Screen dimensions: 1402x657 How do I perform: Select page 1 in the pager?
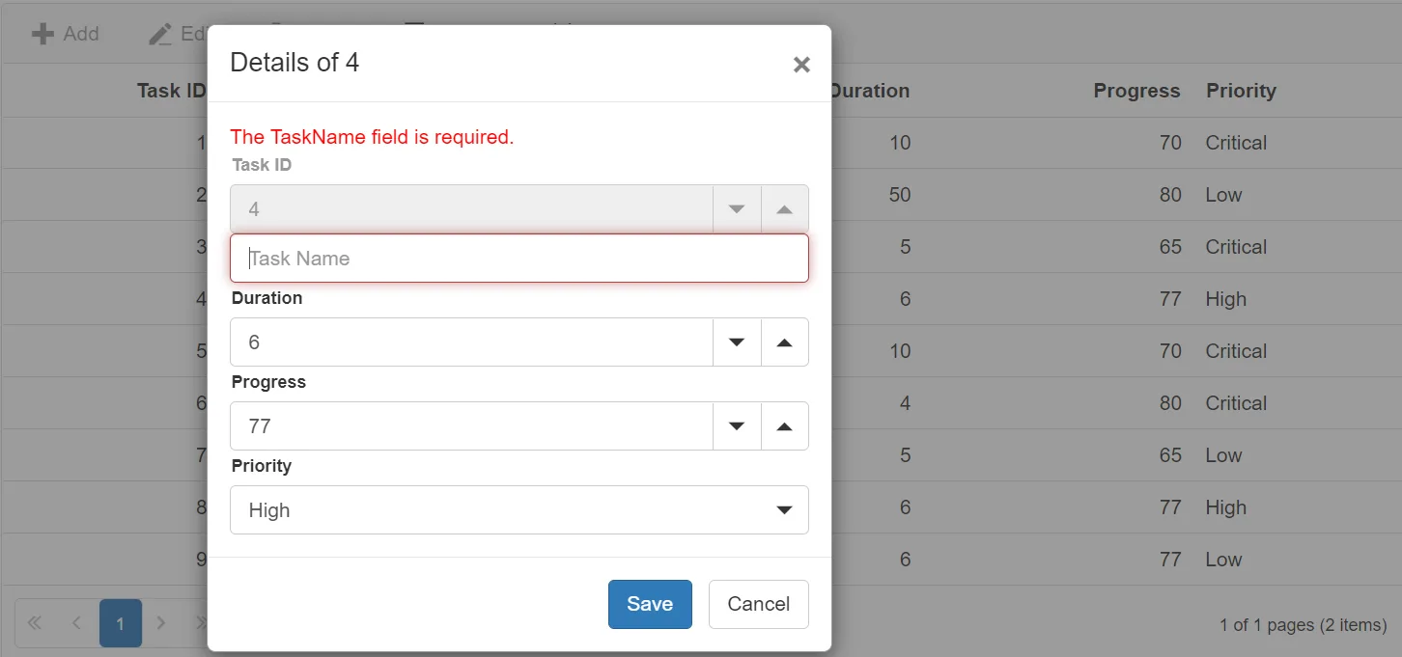coord(120,623)
